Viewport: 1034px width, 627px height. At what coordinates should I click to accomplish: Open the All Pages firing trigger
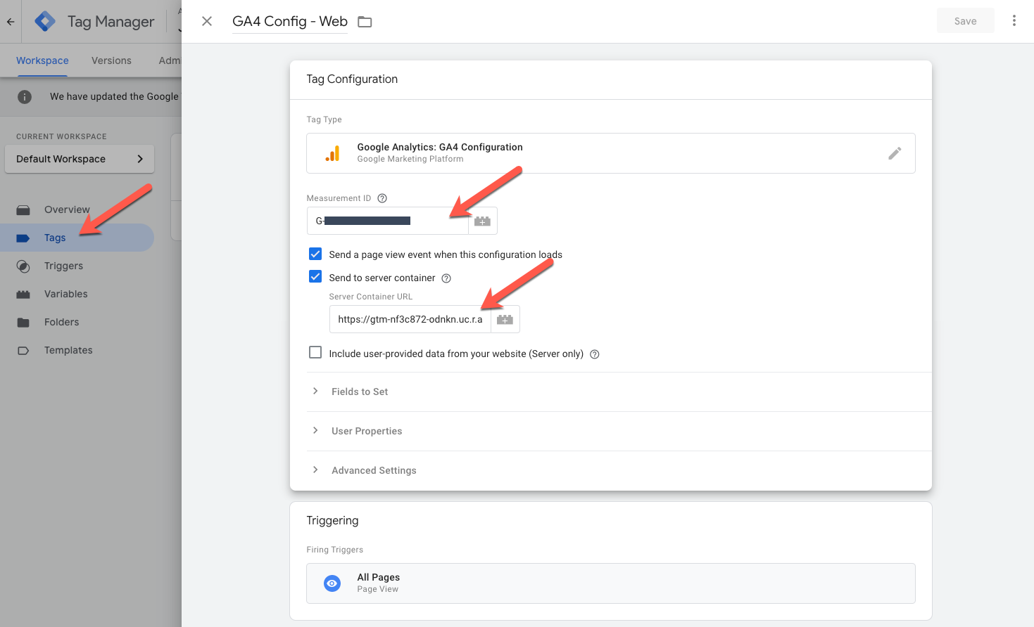611,583
